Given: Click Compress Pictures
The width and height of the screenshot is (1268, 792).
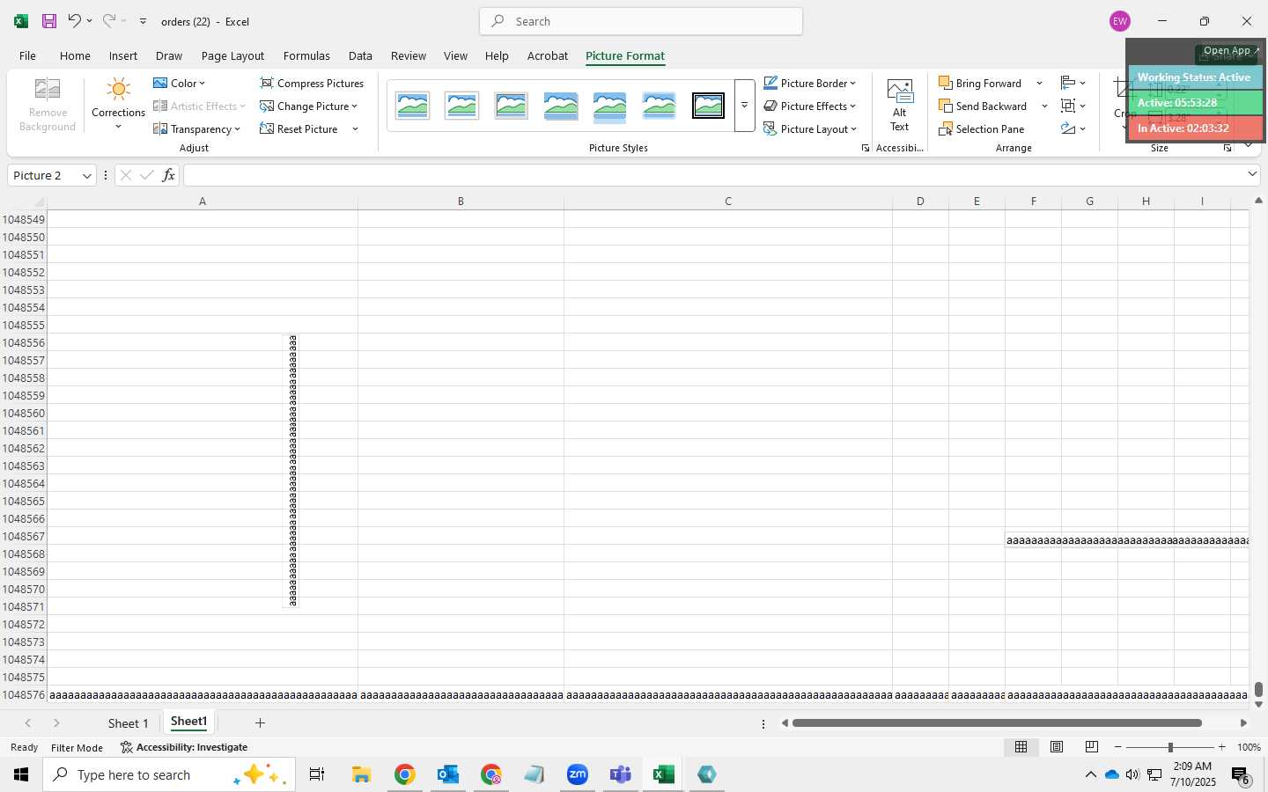Looking at the screenshot, I should 312,83.
